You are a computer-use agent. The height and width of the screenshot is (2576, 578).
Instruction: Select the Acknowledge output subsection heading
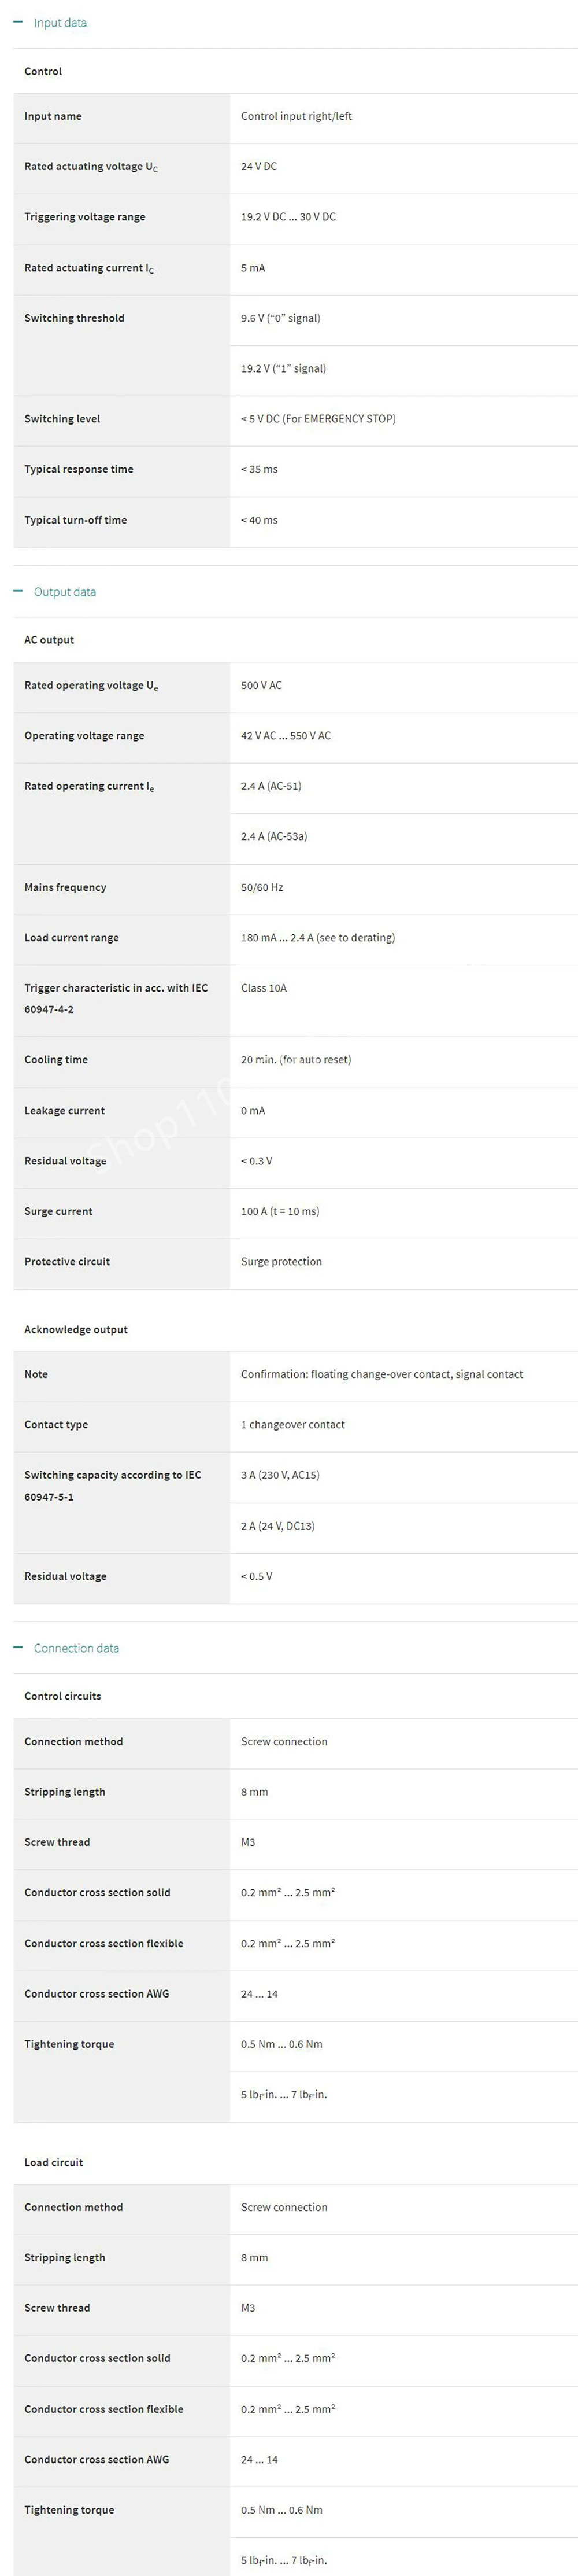76,1329
